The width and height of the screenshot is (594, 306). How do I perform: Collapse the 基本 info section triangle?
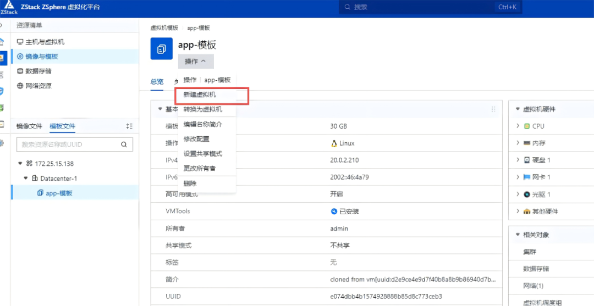coord(160,109)
